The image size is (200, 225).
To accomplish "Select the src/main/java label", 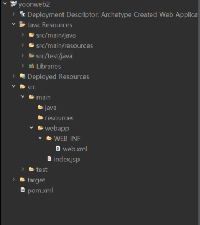I will tap(56, 35).
